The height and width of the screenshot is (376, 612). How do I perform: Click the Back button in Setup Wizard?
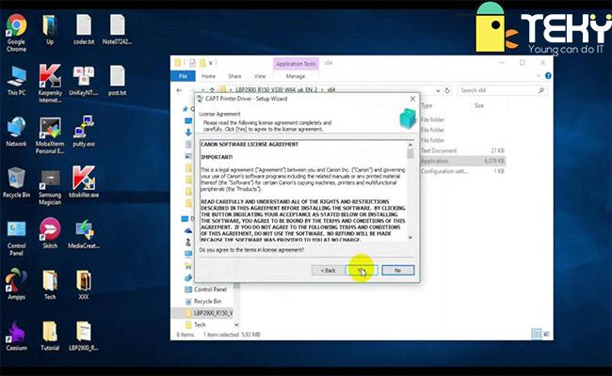(328, 270)
